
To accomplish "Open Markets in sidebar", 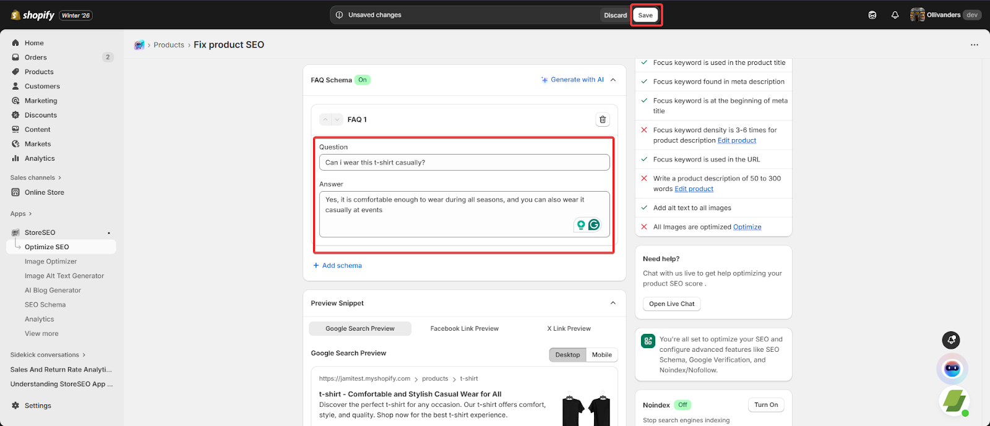I will pyautogui.click(x=38, y=144).
